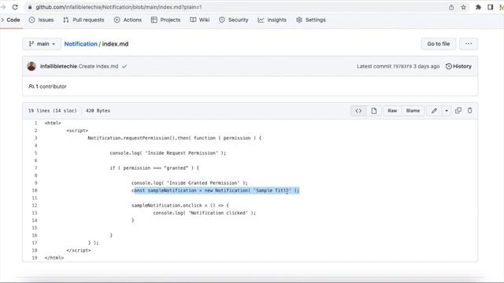
Task: Open the Security tab
Action: (234, 20)
